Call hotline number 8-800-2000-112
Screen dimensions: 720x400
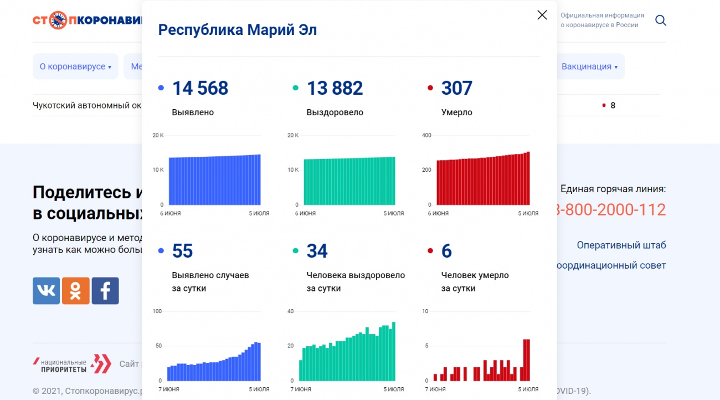click(610, 210)
